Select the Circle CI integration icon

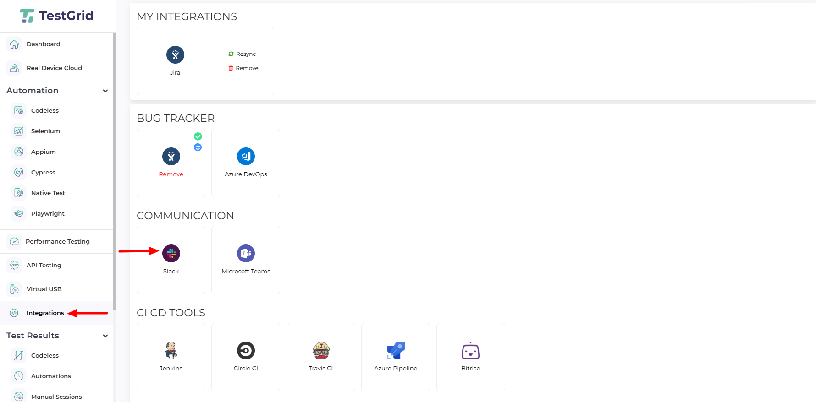click(246, 351)
